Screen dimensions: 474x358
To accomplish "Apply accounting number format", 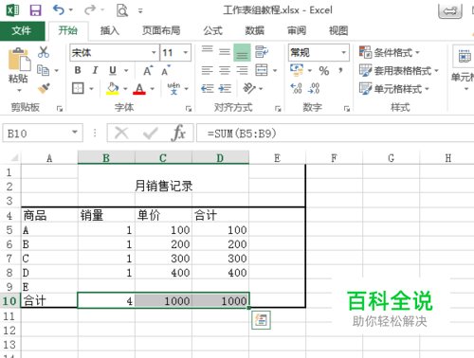I will click(x=297, y=70).
